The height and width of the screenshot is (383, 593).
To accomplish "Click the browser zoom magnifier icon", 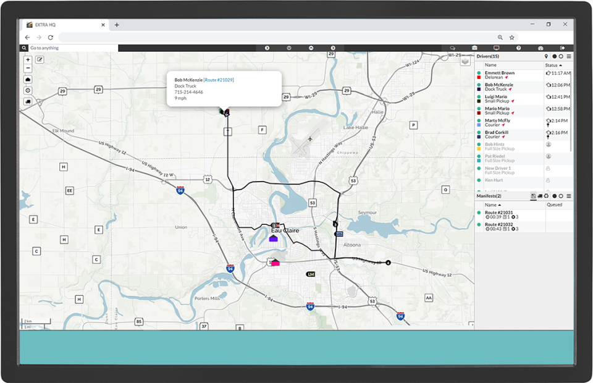I will [x=500, y=38].
